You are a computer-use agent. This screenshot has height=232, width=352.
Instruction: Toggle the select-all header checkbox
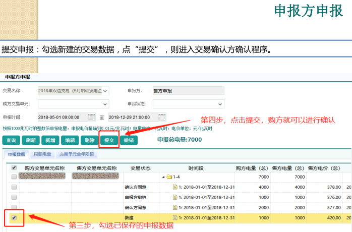14,167
